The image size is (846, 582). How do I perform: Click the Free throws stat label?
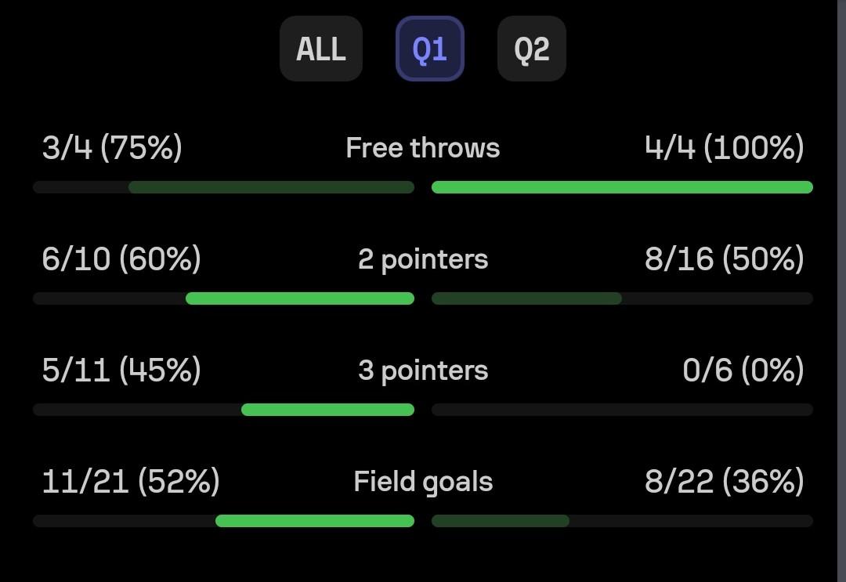422,148
